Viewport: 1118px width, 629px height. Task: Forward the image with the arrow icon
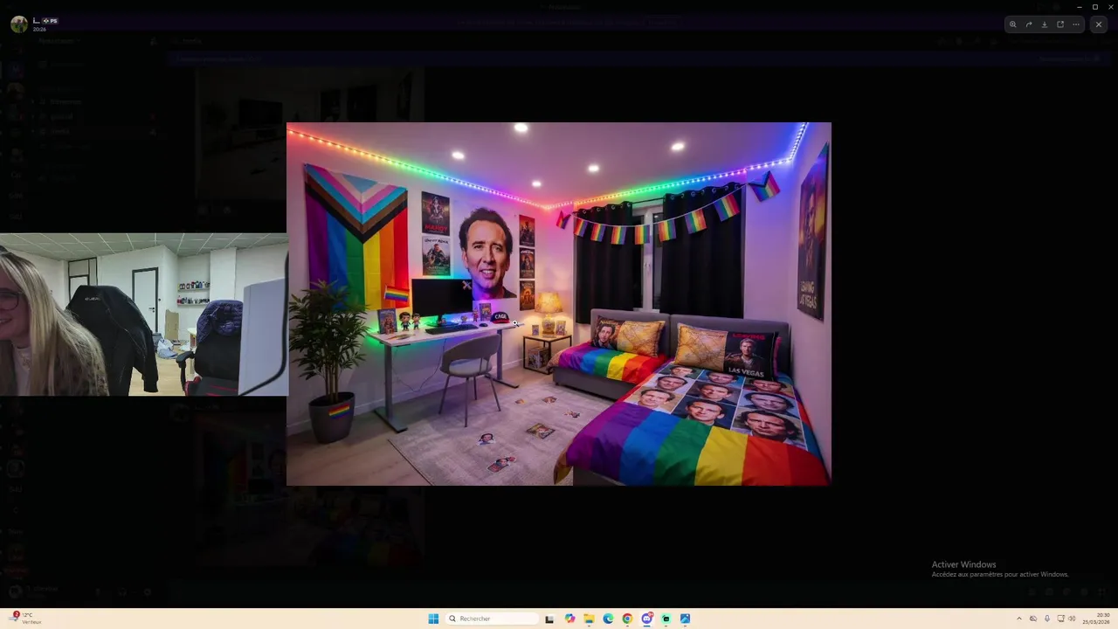click(x=1029, y=24)
